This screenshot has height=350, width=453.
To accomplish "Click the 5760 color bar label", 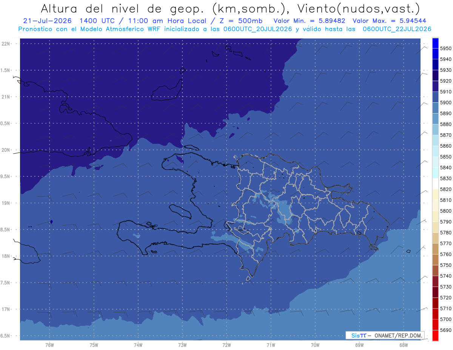I will coord(445,254).
